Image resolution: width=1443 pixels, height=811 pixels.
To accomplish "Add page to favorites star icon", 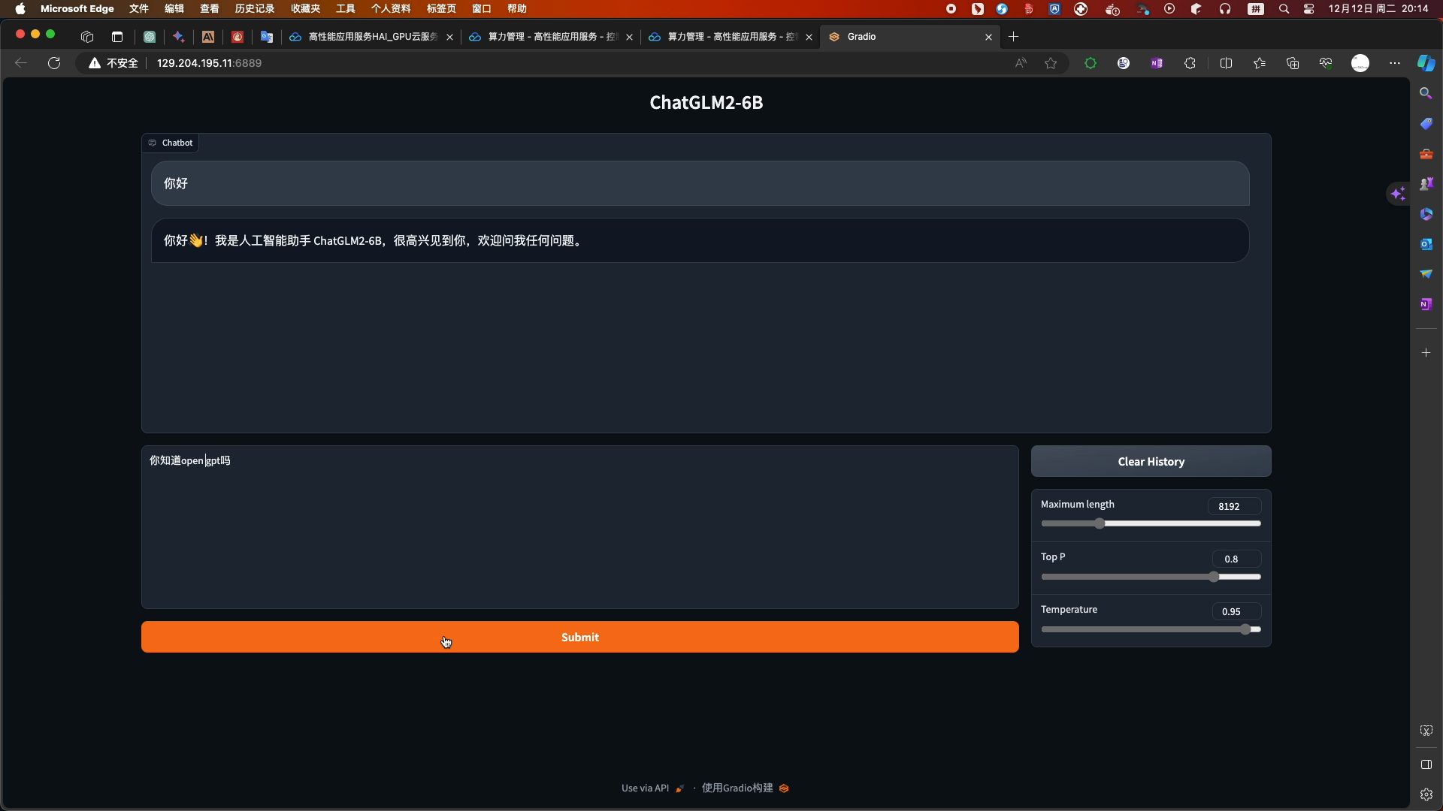I will (1051, 63).
